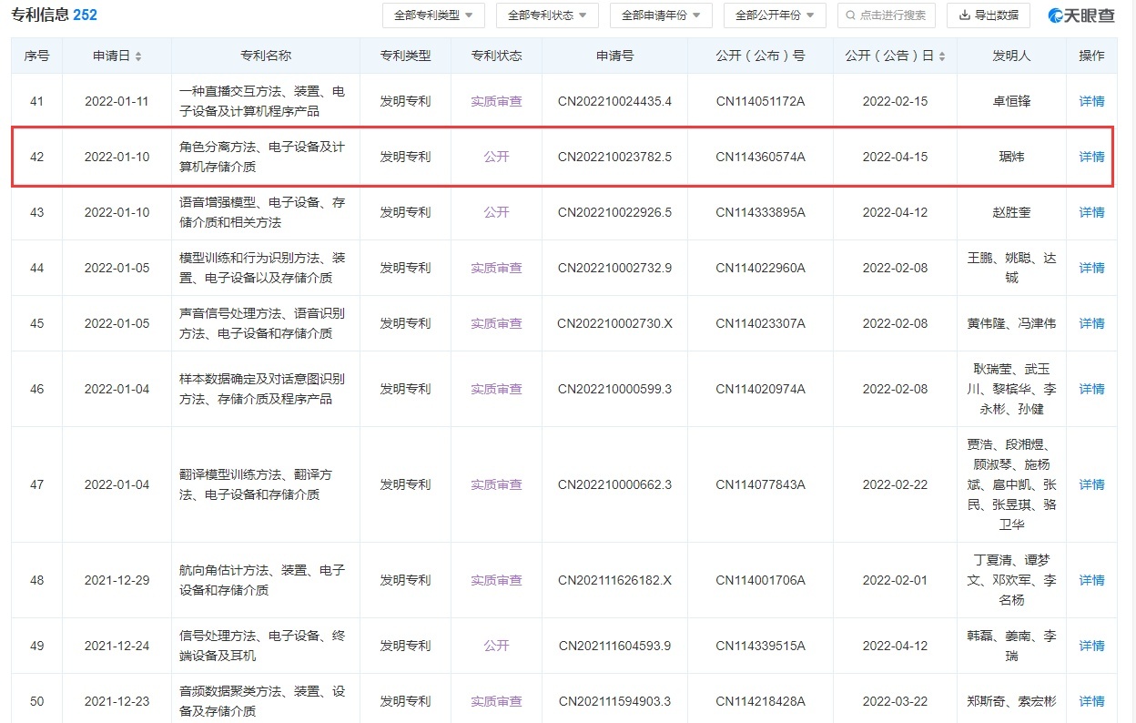1136x723 pixels.
Task: Open the 全部申请年份 year filter
Action: click(x=661, y=15)
